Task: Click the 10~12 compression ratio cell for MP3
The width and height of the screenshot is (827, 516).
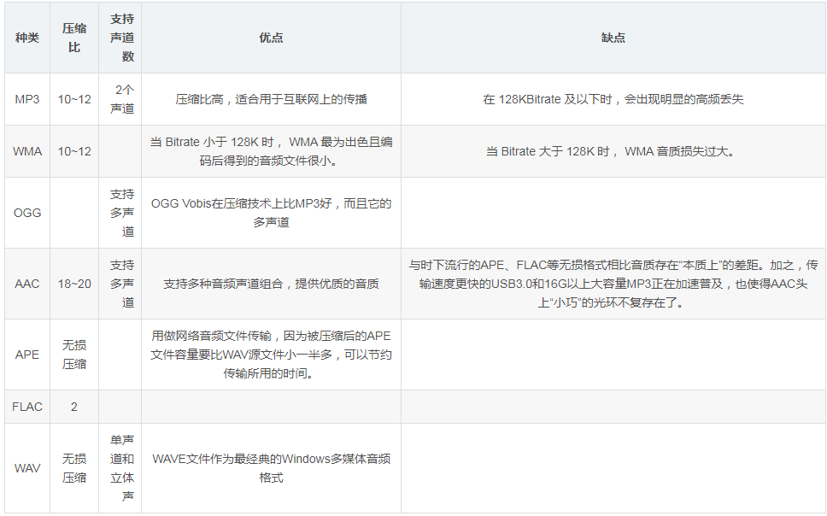Action: pyautogui.click(x=73, y=98)
